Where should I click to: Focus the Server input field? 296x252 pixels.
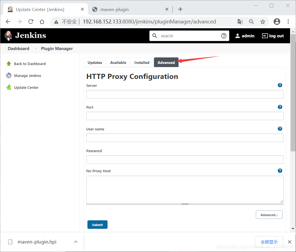click(x=185, y=94)
